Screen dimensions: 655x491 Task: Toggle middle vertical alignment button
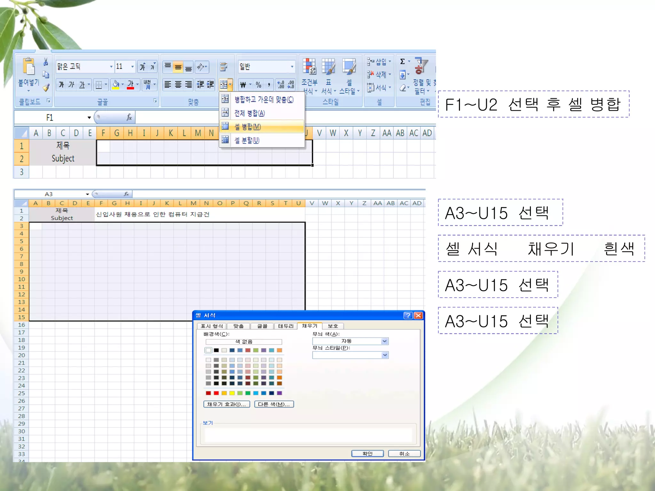coord(178,67)
